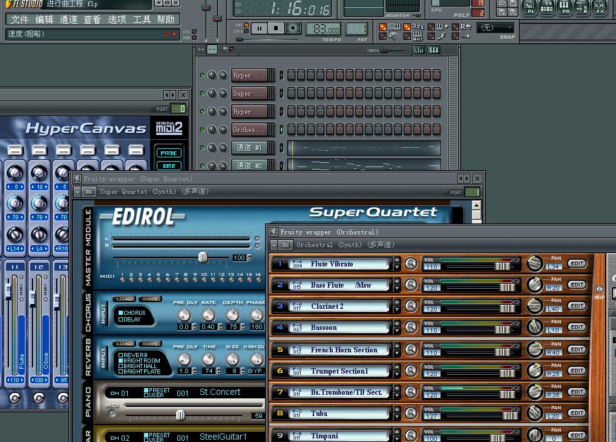Select the BRIGHT ROOM reverb option
Image resolution: width=616 pixels, height=442 pixels.
coord(121,360)
